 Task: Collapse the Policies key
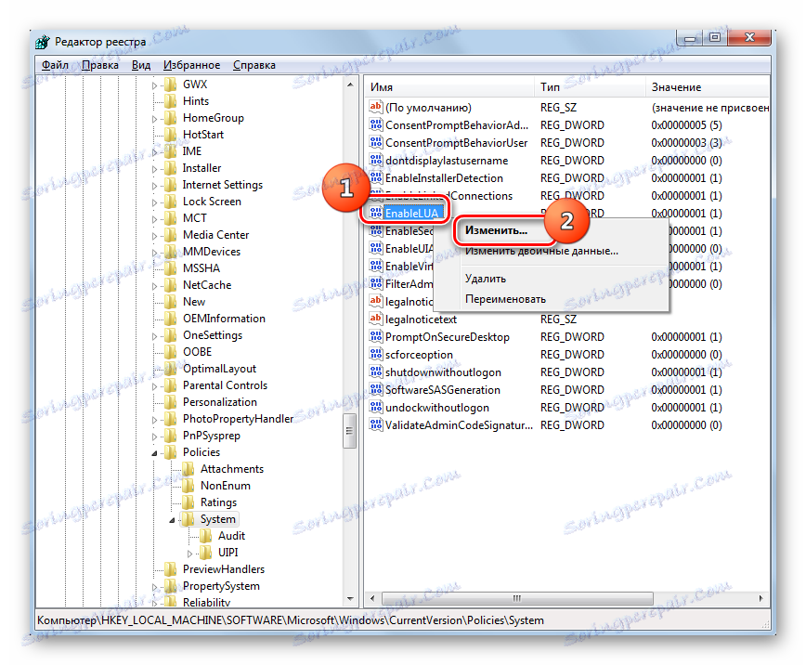coord(155,453)
